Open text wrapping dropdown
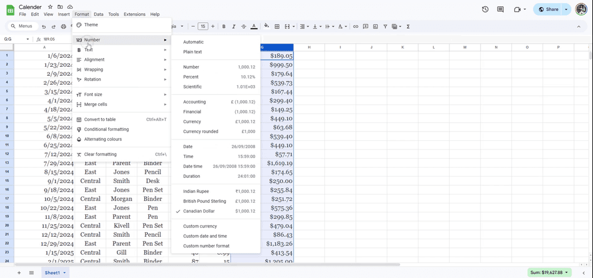 pos(330,27)
